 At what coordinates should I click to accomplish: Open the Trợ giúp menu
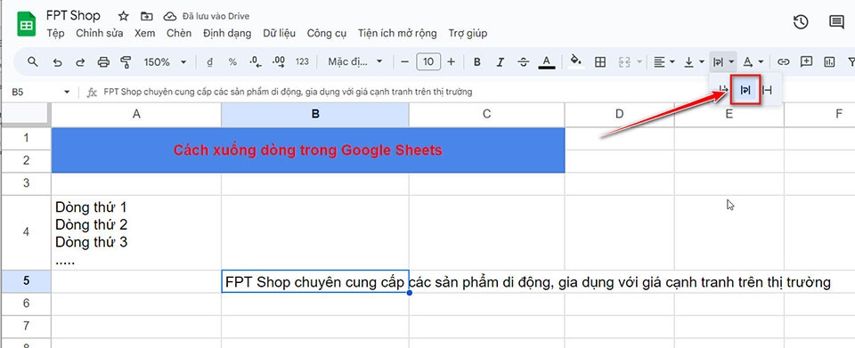tap(468, 33)
